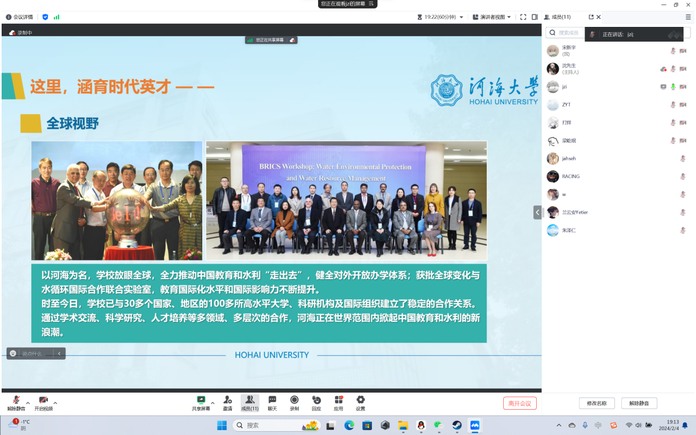Viewport: 696px width, 435px height.
Task: Click the blue security shield icon
Action: pos(45,17)
